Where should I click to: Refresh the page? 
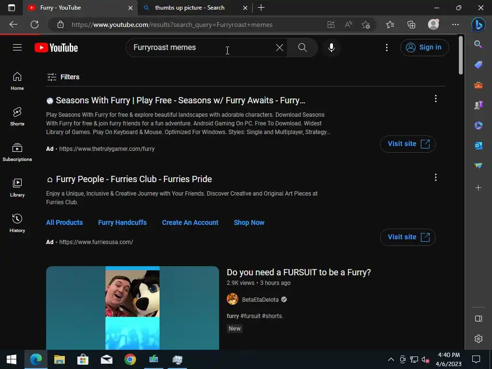click(35, 25)
